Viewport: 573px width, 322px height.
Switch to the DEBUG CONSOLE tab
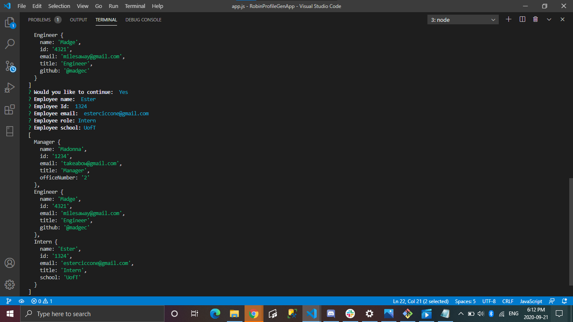143,20
